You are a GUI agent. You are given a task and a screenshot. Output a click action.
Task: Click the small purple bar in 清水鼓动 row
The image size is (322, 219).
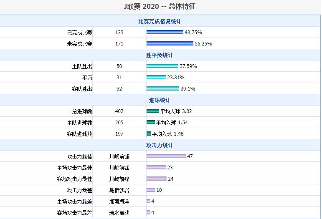click(148, 213)
